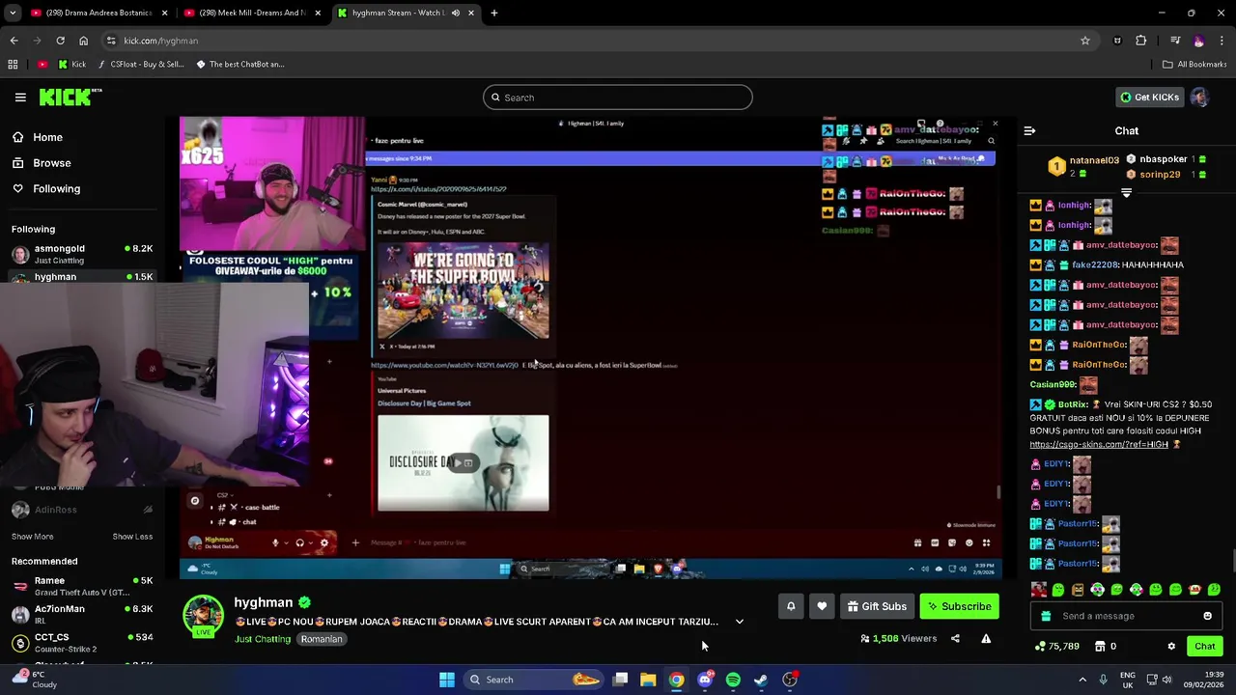Image resolution: width=1236 pixels, height=695 pixels.
Task: Select hyghman in Following list
Action: tap(82, 277)
